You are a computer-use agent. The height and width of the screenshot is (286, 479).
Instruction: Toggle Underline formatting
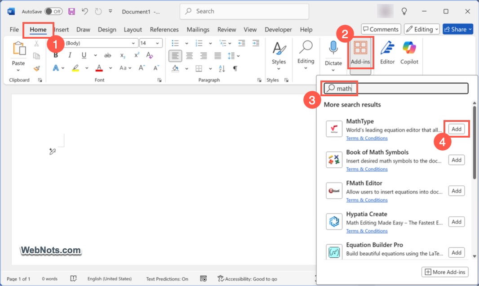pyautogui.click(x=84, y=55)
